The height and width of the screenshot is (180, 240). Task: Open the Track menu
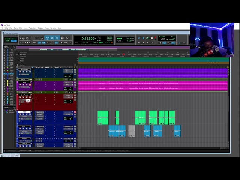coord(16,28)
